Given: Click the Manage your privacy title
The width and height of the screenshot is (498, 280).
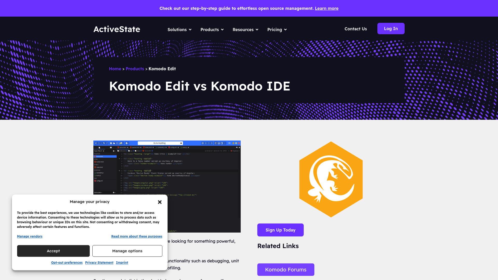Looking at the screenshot, I should (x=89, y=202).
